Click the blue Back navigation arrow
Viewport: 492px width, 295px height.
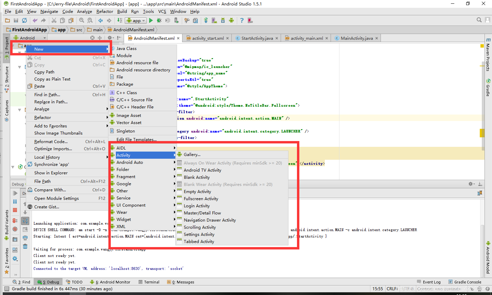point(100,20)
